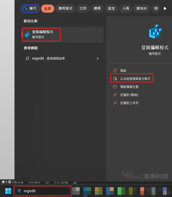Screen dimensions: 172x197
Task: Switch to the 應用程式 filter tab
Action: tap(65, 9)
